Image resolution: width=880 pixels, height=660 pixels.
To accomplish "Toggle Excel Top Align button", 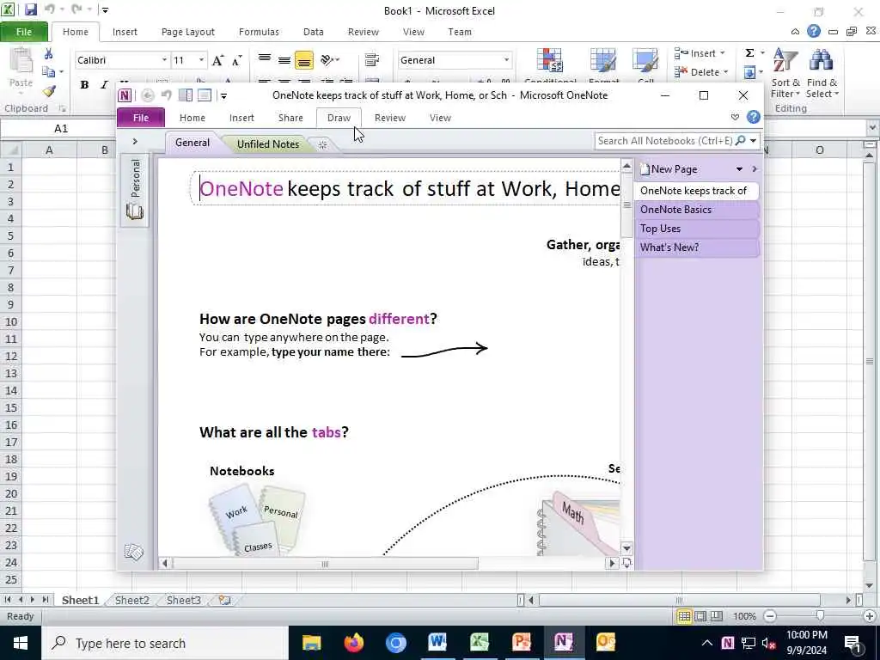I will pos(265,59).
